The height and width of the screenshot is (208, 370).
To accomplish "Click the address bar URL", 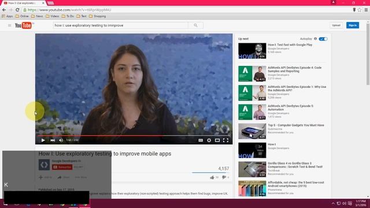I will (69, 10).
